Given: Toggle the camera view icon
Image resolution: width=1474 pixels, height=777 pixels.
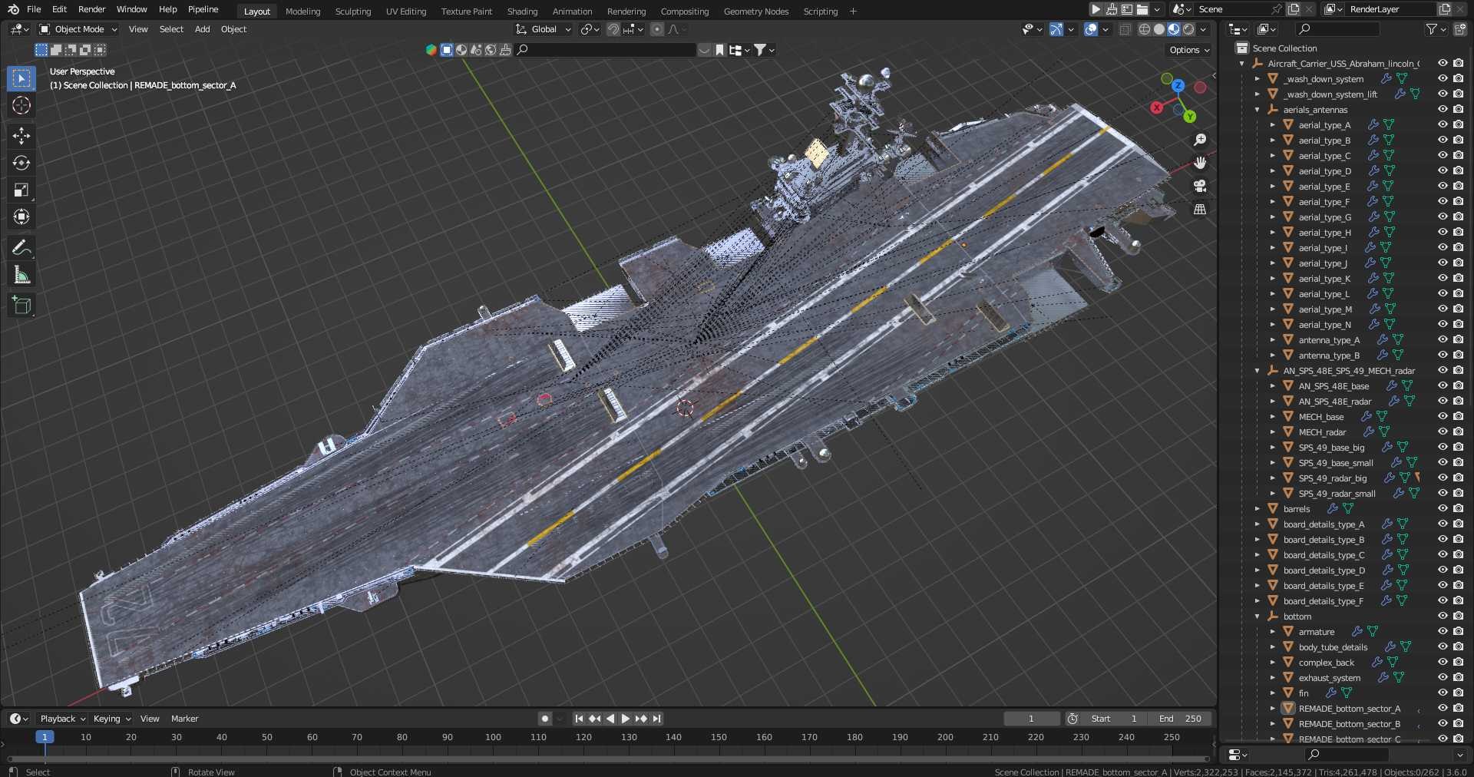Looking at the screenshot, I should click(x=1200, y=186).
